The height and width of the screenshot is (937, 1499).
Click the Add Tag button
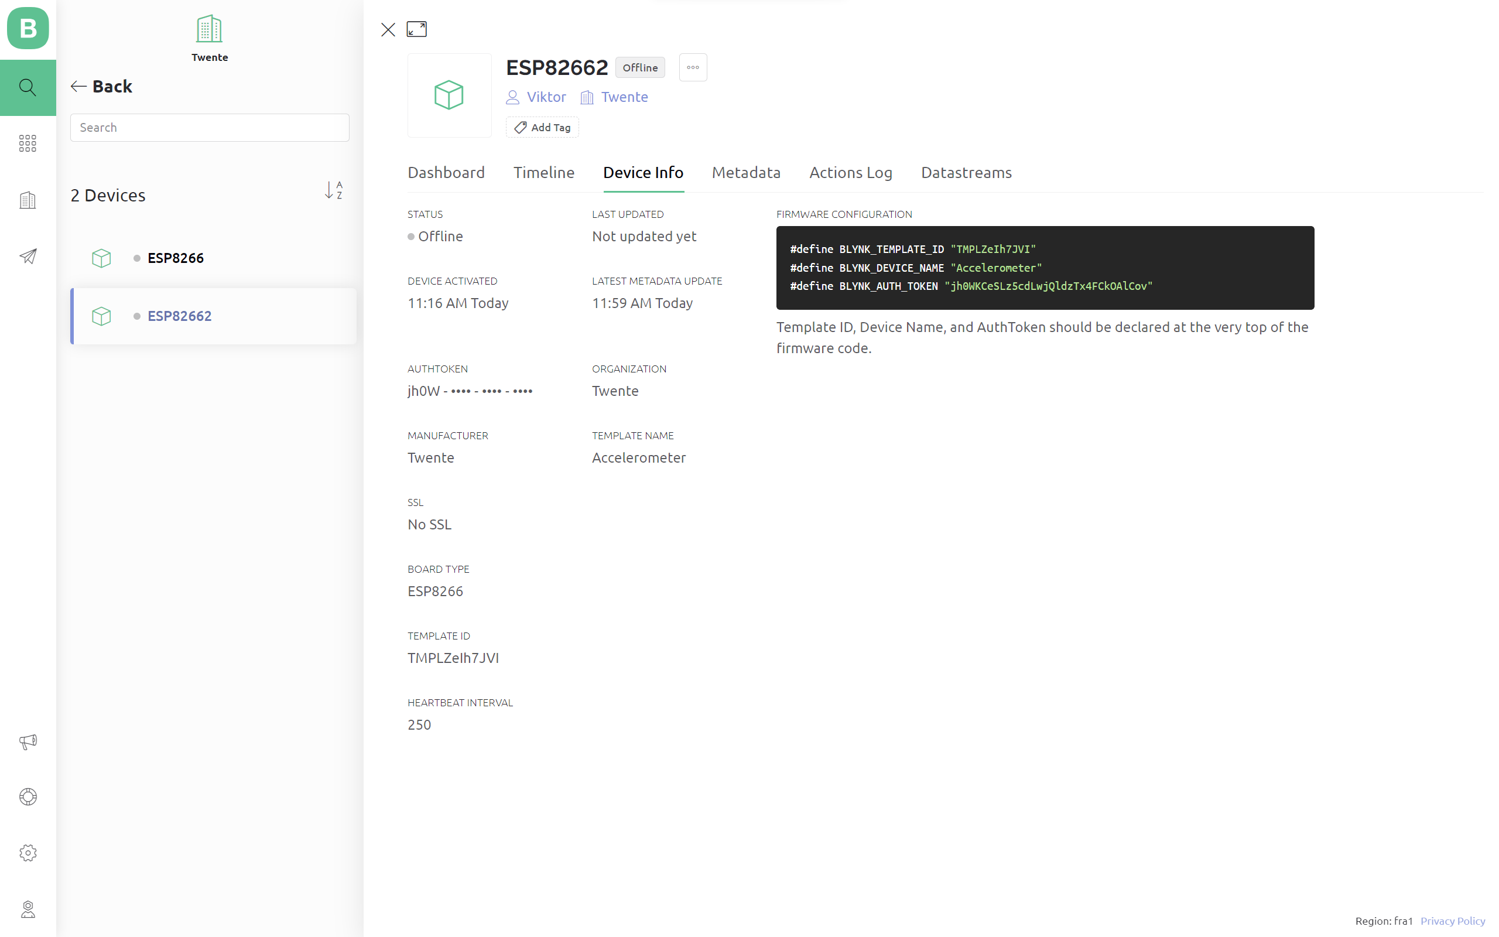tap(542, 127)
